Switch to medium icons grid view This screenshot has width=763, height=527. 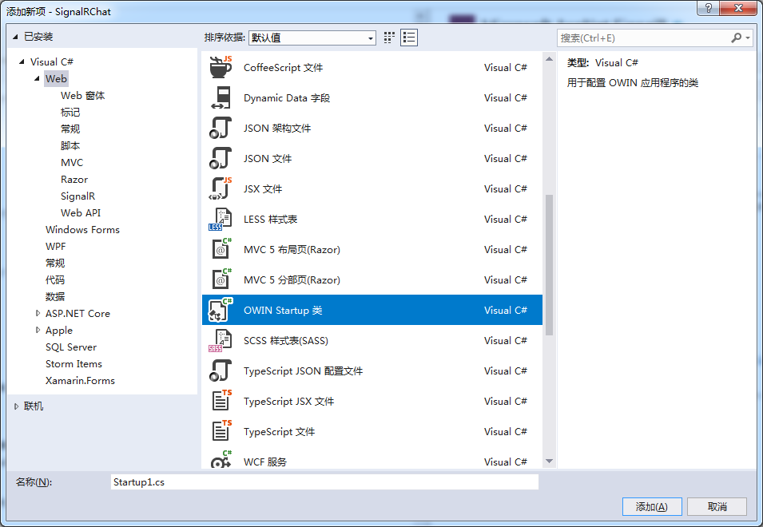[389, 38]
